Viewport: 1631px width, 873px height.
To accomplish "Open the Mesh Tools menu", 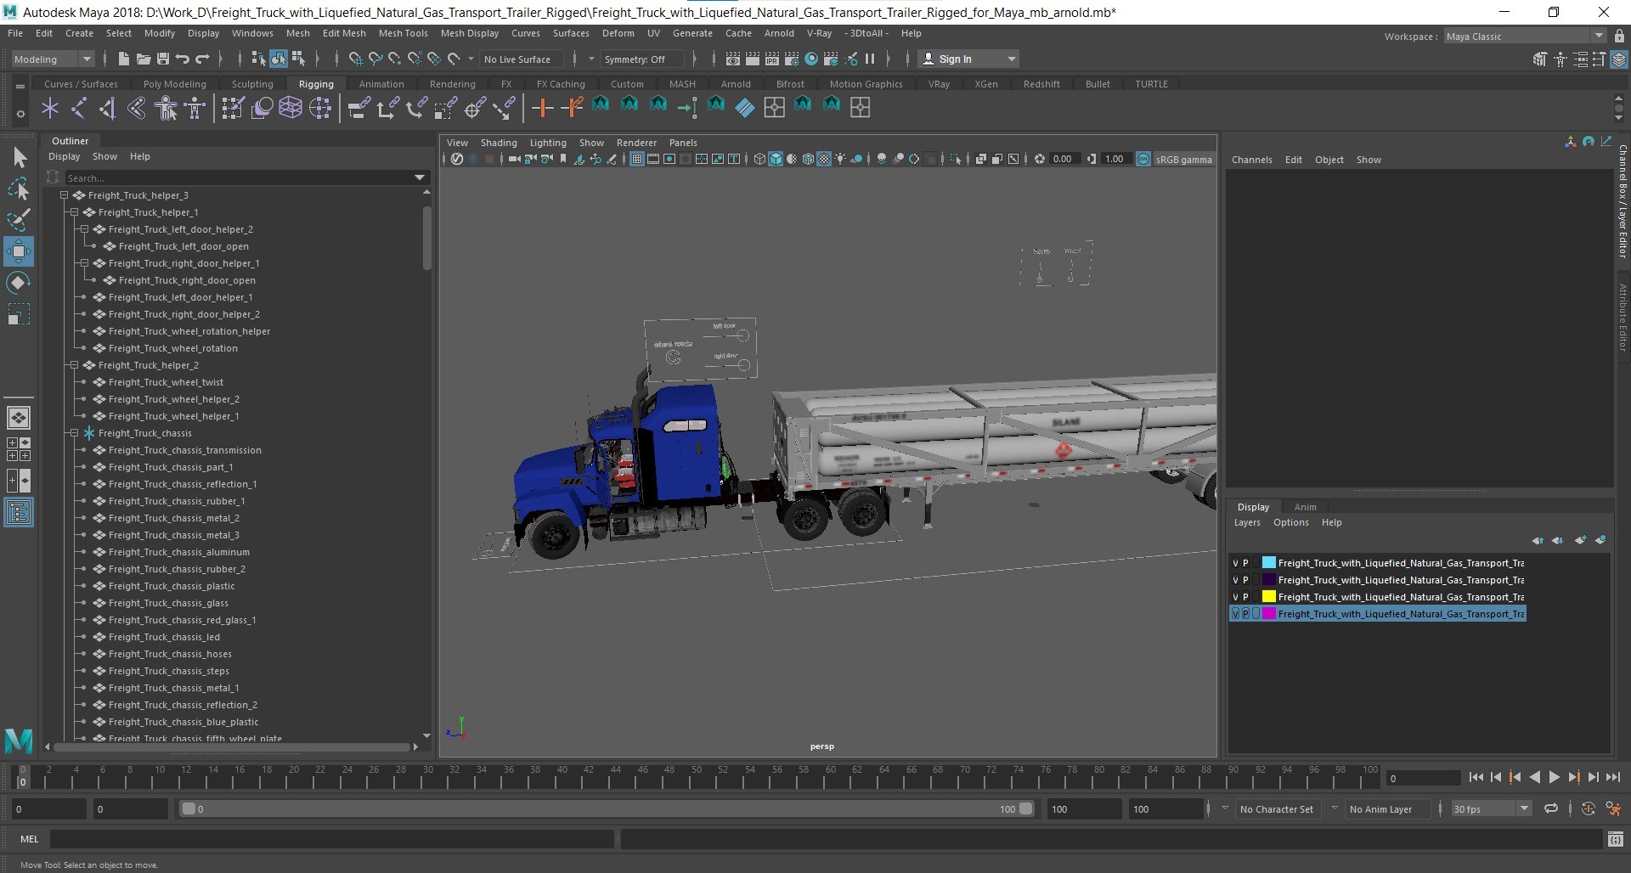I will pos(403,33).
